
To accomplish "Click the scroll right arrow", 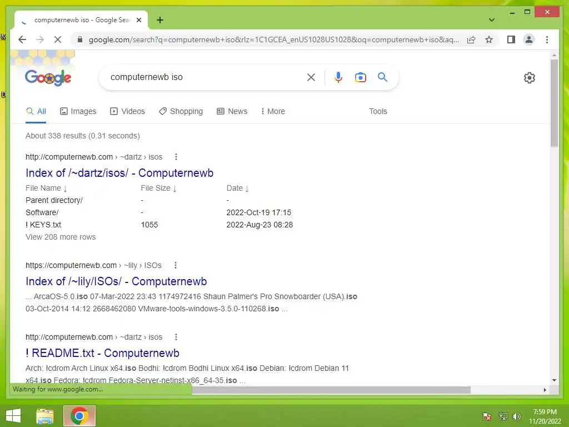I will [x=545, y=390].
